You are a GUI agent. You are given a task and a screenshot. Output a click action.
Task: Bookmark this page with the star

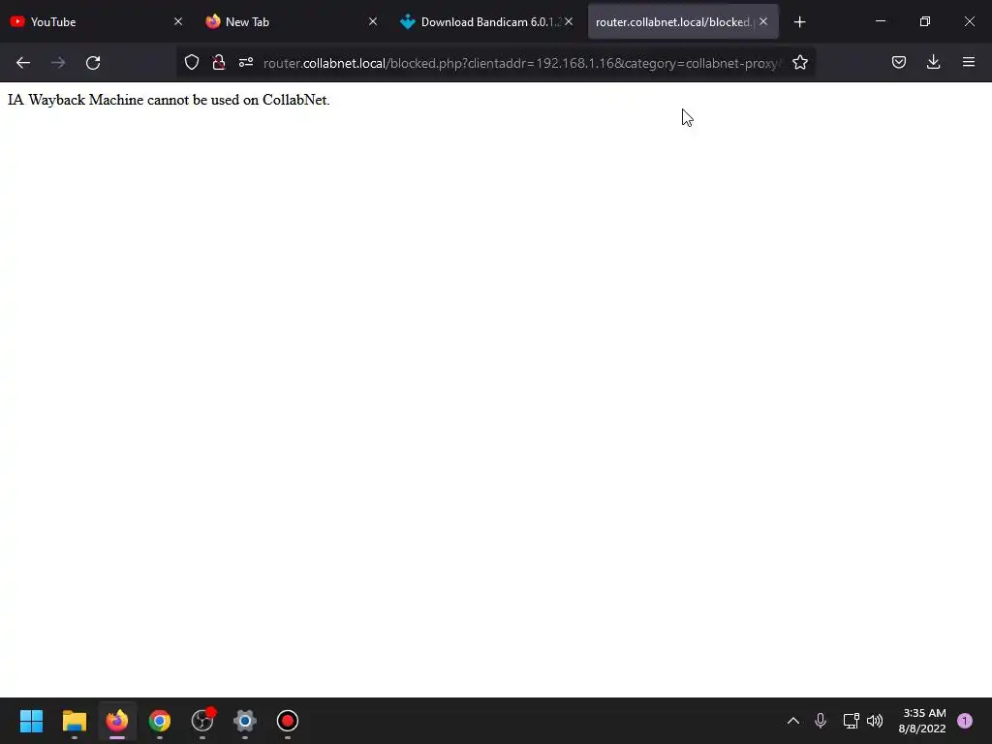tap(799, 62)
